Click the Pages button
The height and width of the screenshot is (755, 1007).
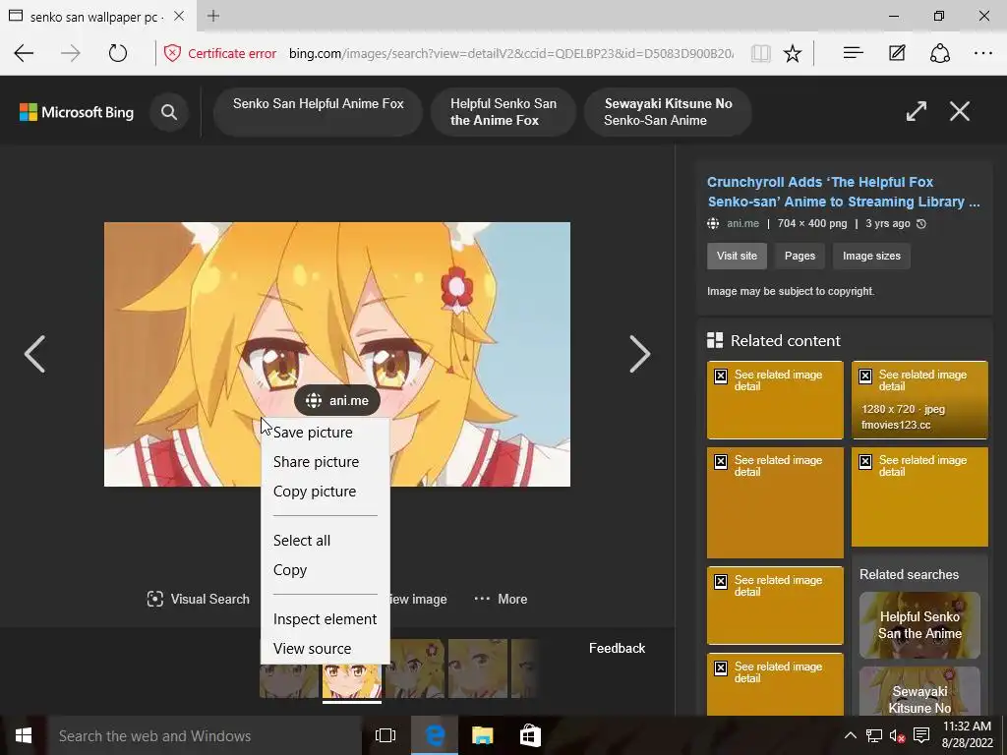[800, 256]
